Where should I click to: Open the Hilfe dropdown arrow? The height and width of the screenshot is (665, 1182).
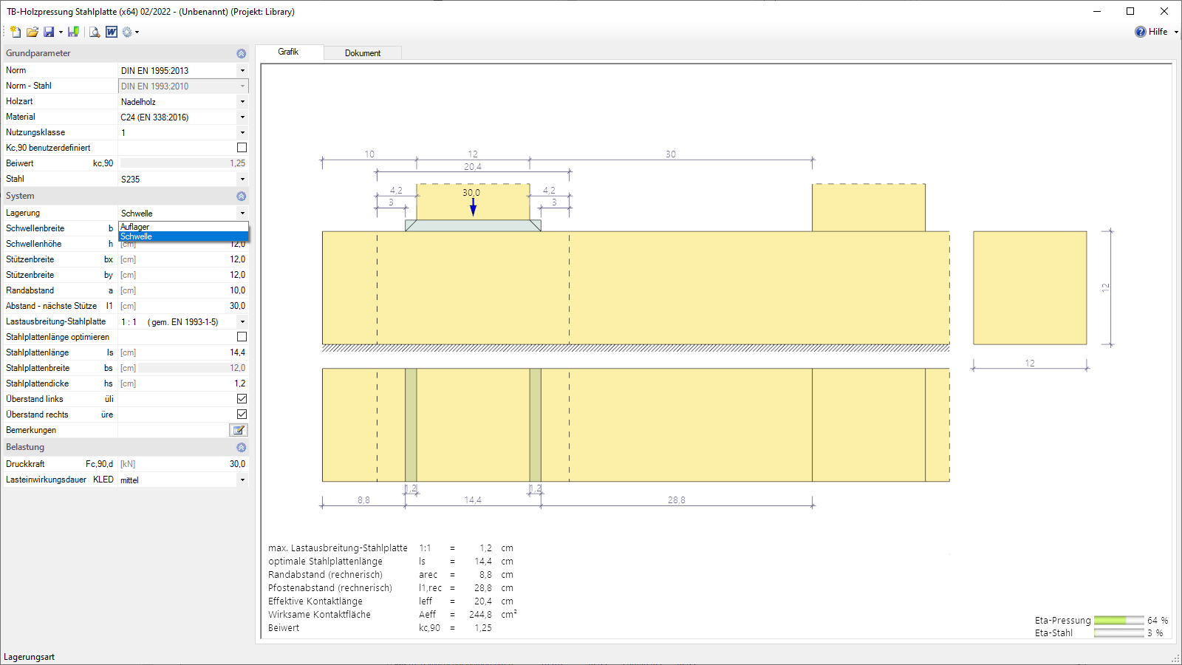(x=1176, y=33)
